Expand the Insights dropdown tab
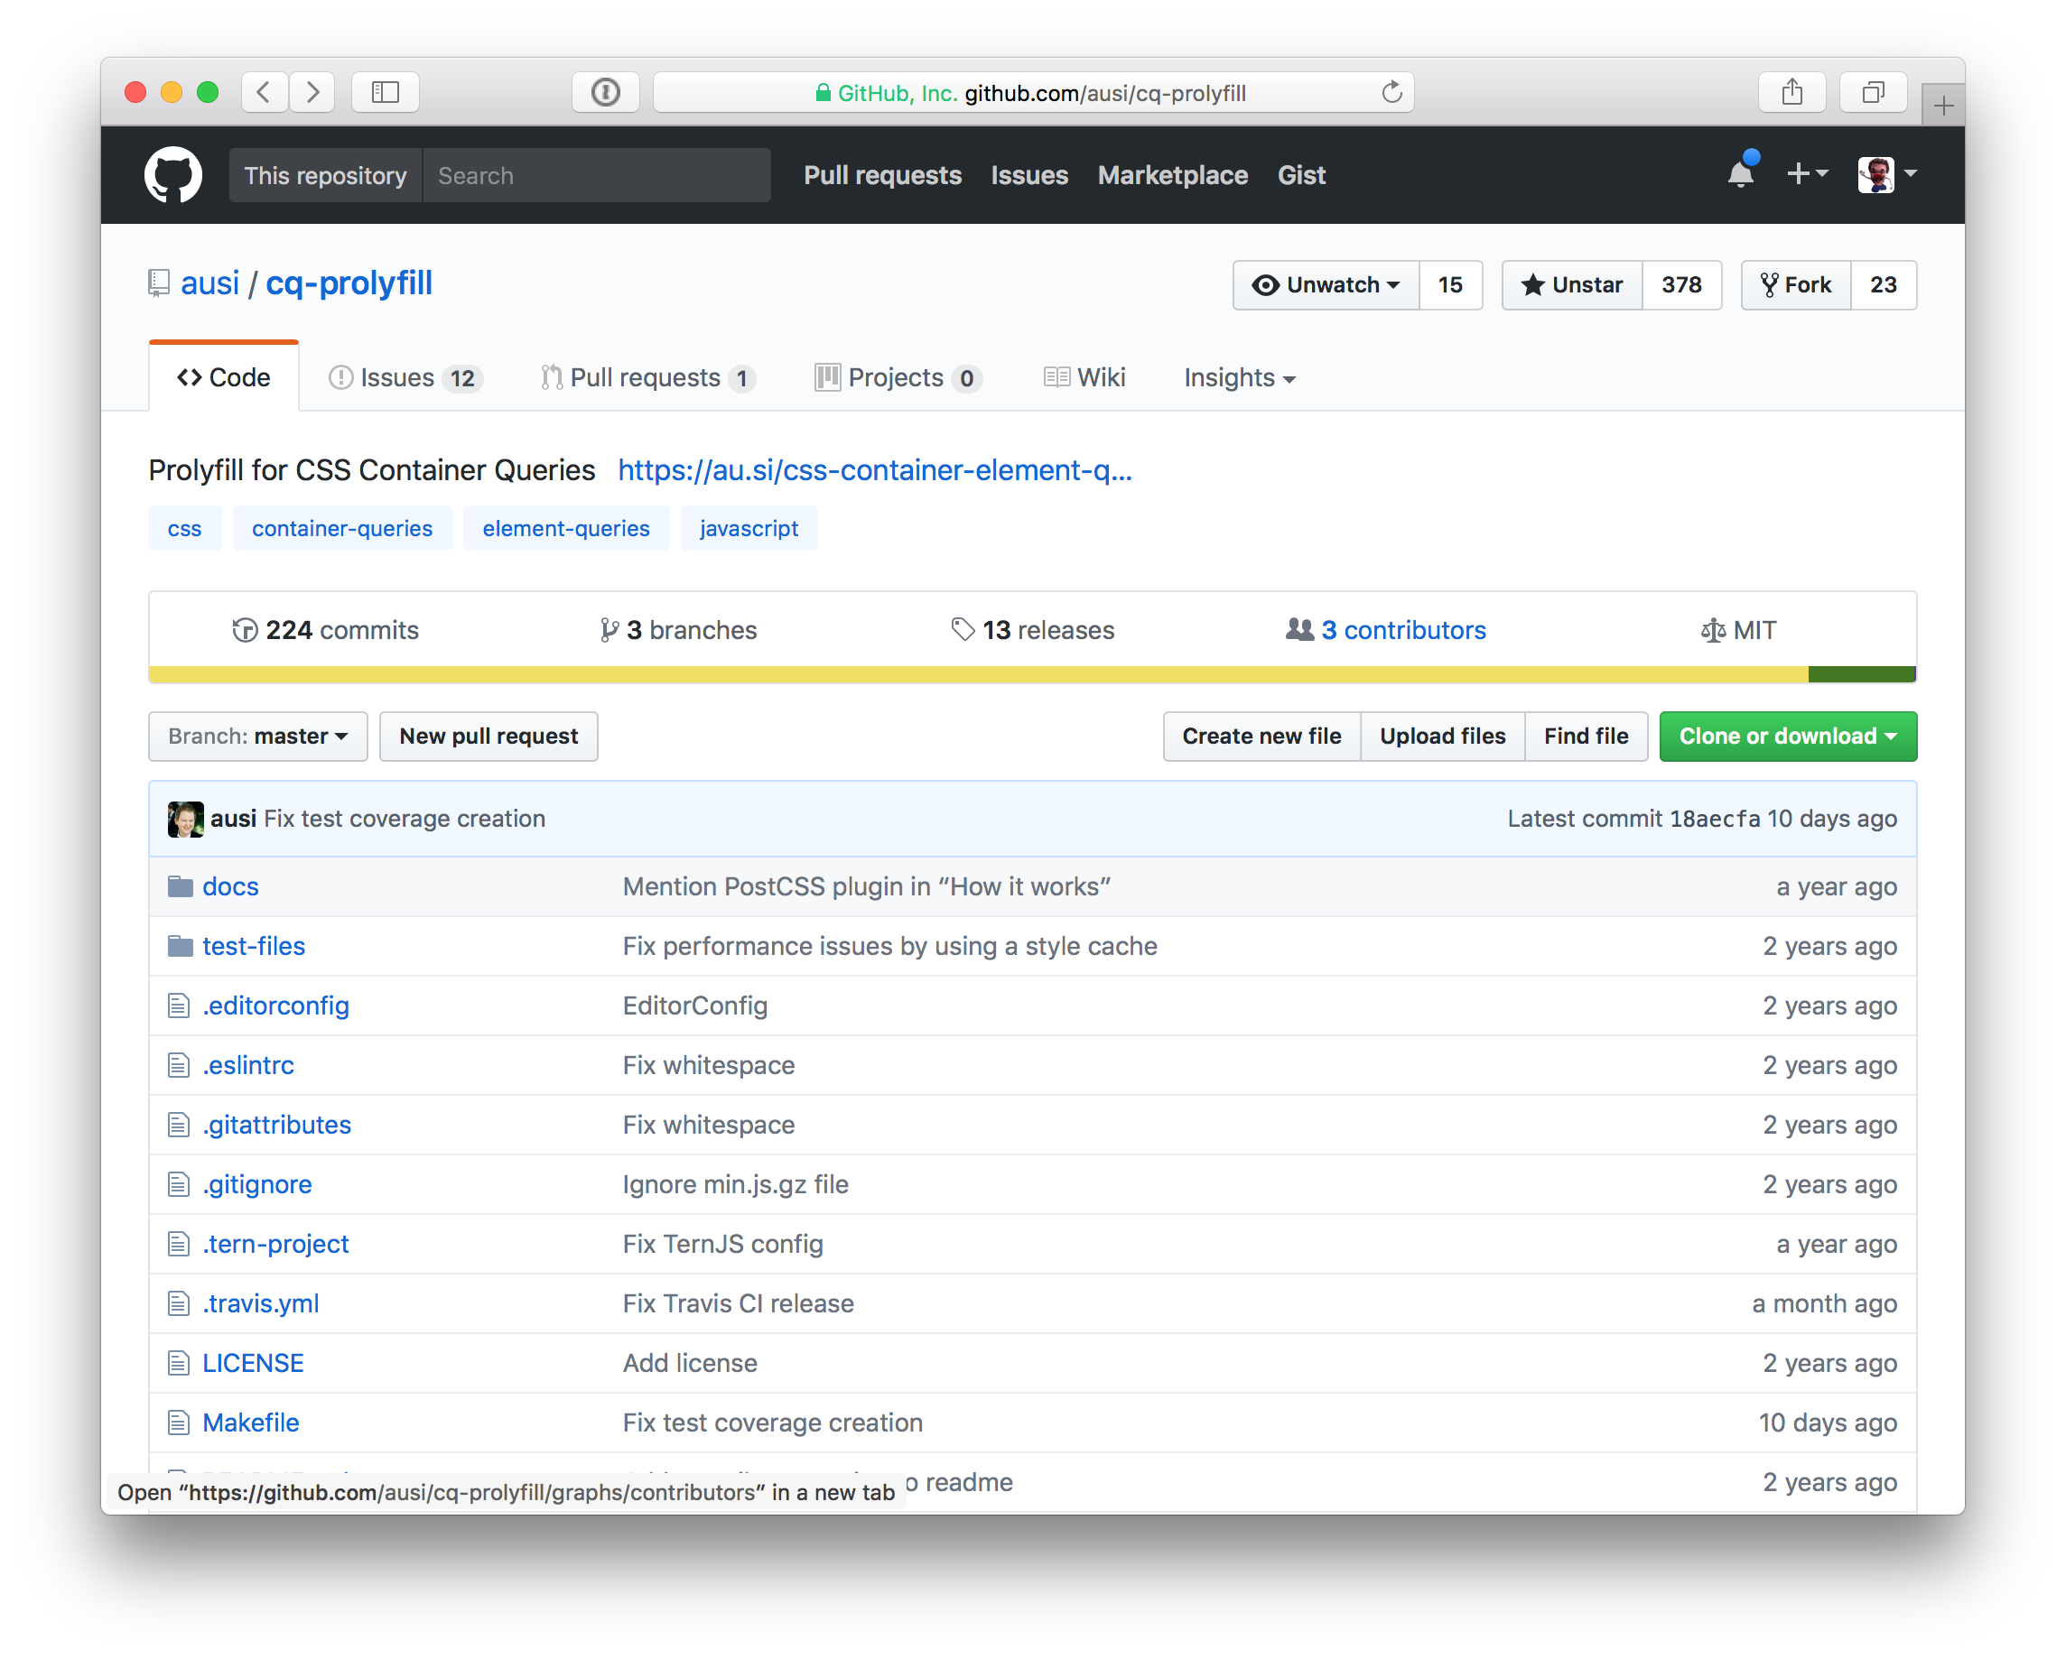This screenshot has width=2066, height=1659. coord(1239,377)
